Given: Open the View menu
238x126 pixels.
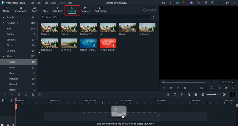Looking at the screenshot, I should point(53,3).
